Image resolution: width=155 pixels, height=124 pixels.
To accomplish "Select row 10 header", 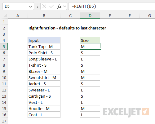I will 4,77.
